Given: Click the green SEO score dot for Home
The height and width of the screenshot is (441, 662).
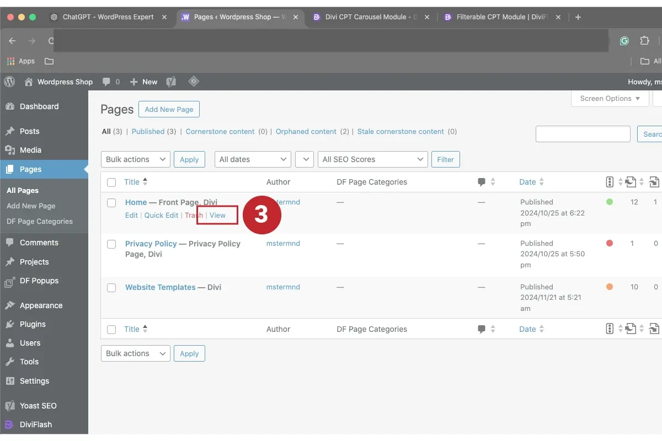Looking at the screenshot, I should coord(610,202).
